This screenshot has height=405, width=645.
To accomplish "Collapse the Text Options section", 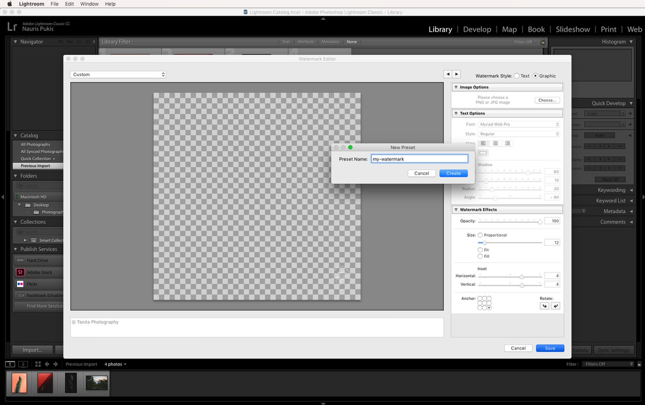I will click(x=456, y=113).
